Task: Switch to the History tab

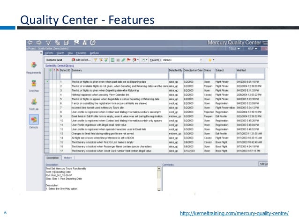Action: (67, 158)
